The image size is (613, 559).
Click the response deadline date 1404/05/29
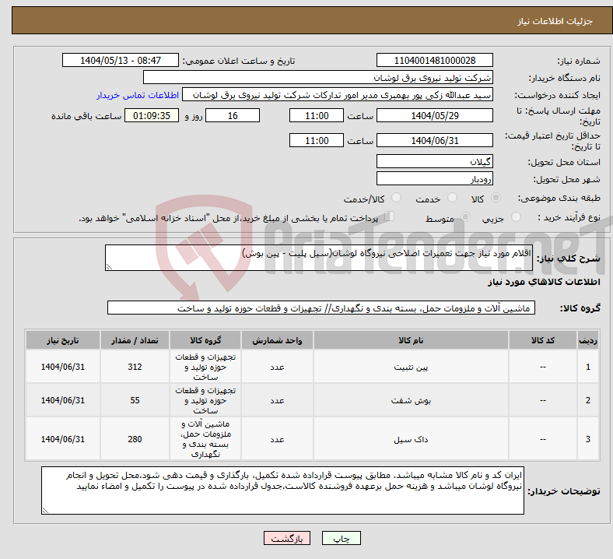(x=434, y=115)
